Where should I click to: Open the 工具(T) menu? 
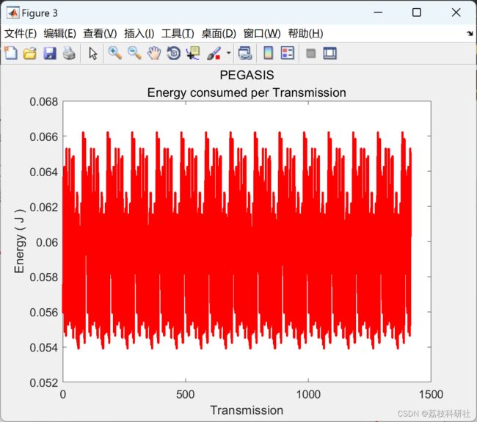click(178, 34)
